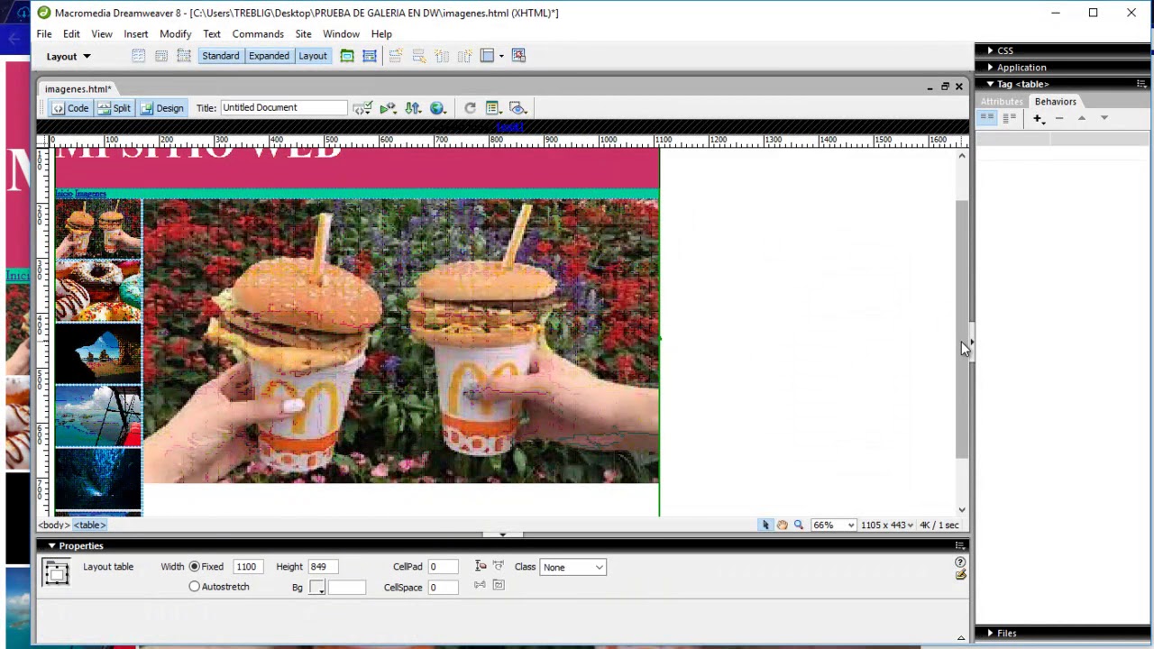Click the Clear Row Heights icon
1154x649 pixels.
click(x=481, y=566)
